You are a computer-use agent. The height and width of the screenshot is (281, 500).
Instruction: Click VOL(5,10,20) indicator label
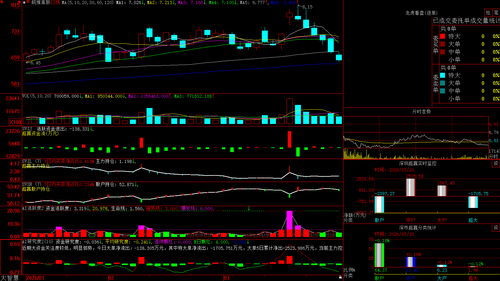tap(37, 96)
